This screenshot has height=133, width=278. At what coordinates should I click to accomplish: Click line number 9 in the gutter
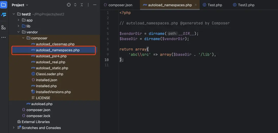108,55
